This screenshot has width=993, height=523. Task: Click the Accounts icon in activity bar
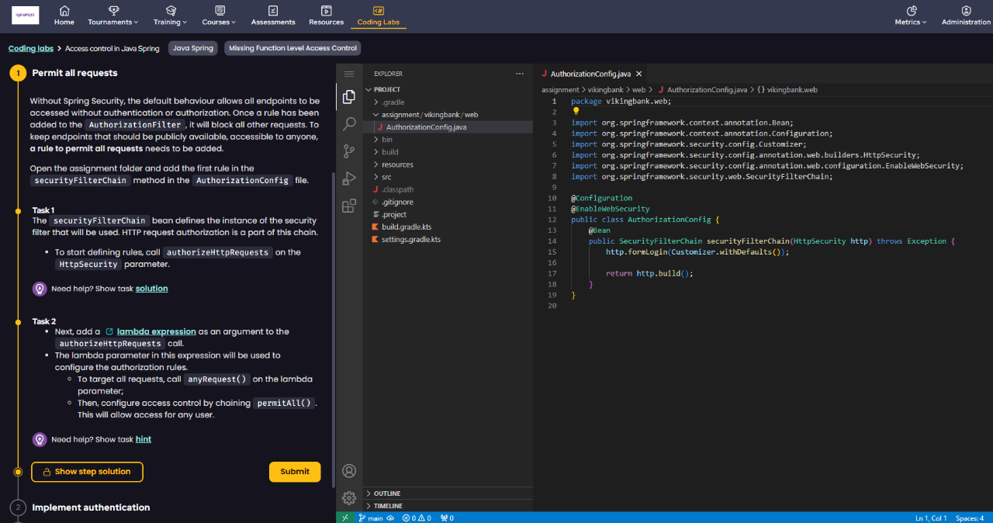pyautogui.click(x=349, y=471)
